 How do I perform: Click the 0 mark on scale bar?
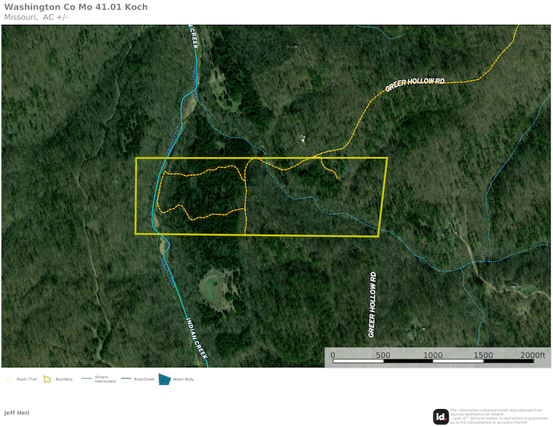click(x=333, y=354)
